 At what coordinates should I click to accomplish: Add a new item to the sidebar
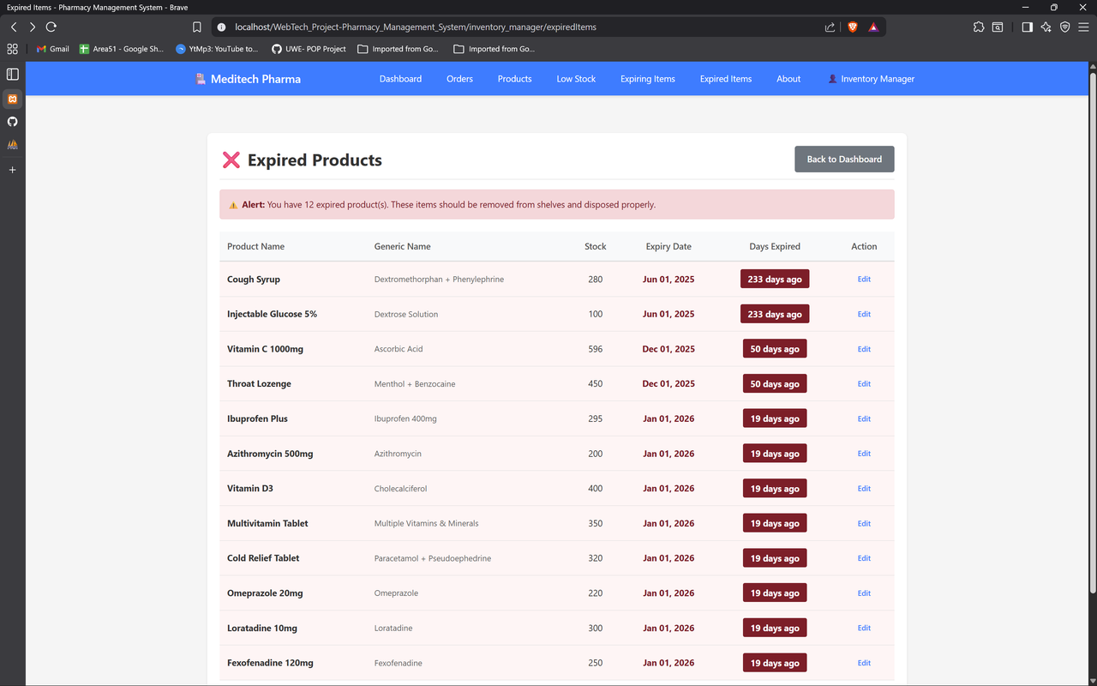[x=12, y=170]
